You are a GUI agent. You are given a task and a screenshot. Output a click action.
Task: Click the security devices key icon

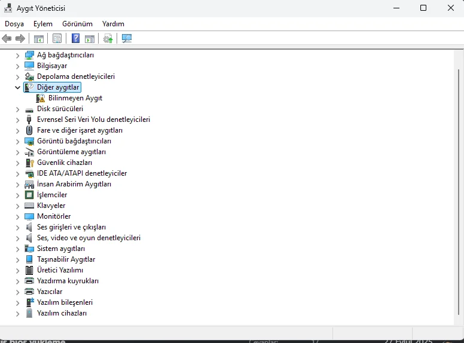pyautogui.click(x=29, y=163)
